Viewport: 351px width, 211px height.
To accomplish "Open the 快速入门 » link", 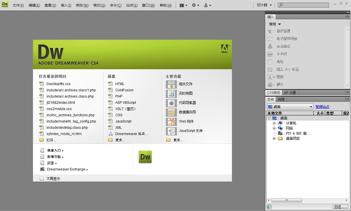I will pyautogui.click(x=55, y=150).
